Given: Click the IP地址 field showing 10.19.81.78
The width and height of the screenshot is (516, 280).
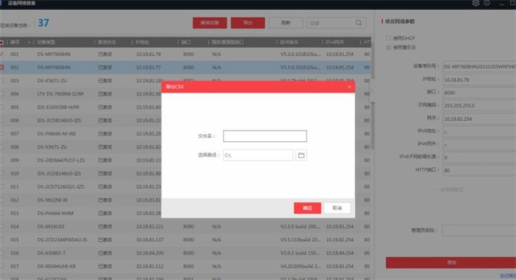Looking at the screenshot, I should [479, 80].
